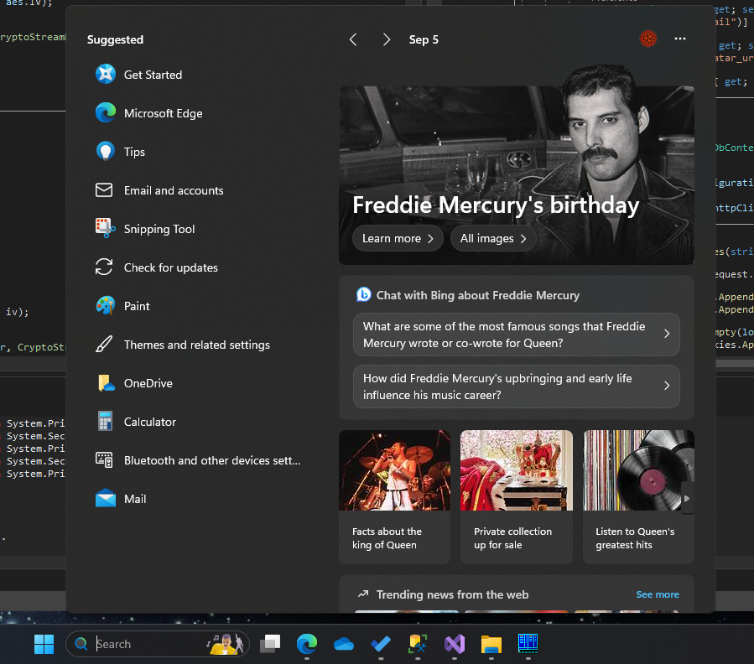Open Microsoft To Do checkmark on taskbar
Image resolution: width=754 pixels, height=664 pixels.
pyautogui.click(x=381, y=644)
